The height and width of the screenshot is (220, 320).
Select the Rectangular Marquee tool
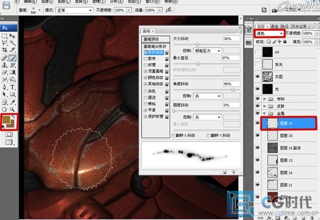[x=4, y=36]
